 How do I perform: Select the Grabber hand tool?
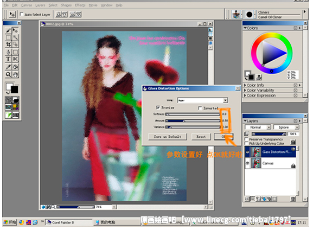15,74
